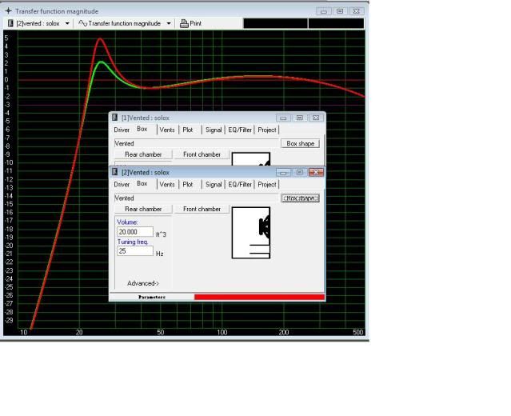The height and width of the screenshot is (416, 511).
Task: Click the Parameters status label
Action: point(152,297)
